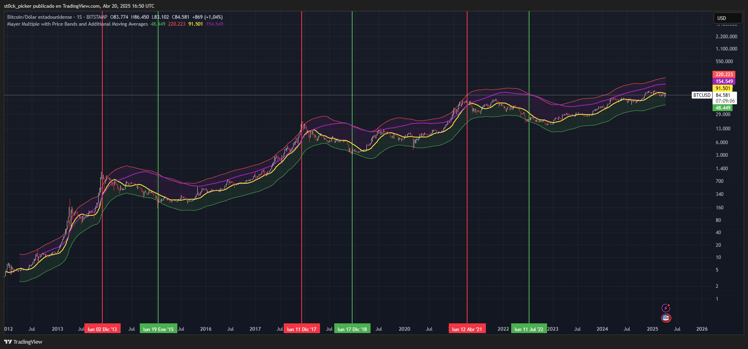
Task: Select the 'lun 02 Dic '13' date marker
Action: [102, 329]
